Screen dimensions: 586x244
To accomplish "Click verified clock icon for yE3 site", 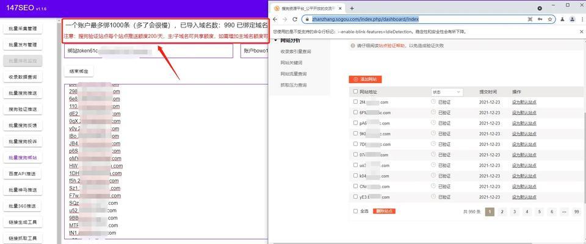I will coord(433,196).
